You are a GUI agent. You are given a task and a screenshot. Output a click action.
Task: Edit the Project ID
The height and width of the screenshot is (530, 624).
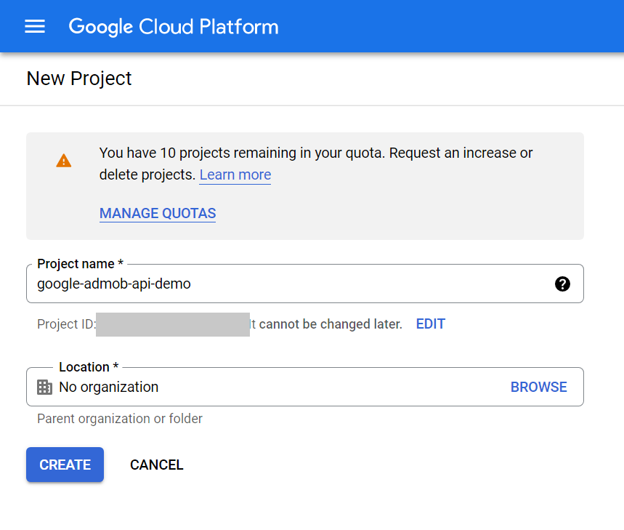(431, 324)
